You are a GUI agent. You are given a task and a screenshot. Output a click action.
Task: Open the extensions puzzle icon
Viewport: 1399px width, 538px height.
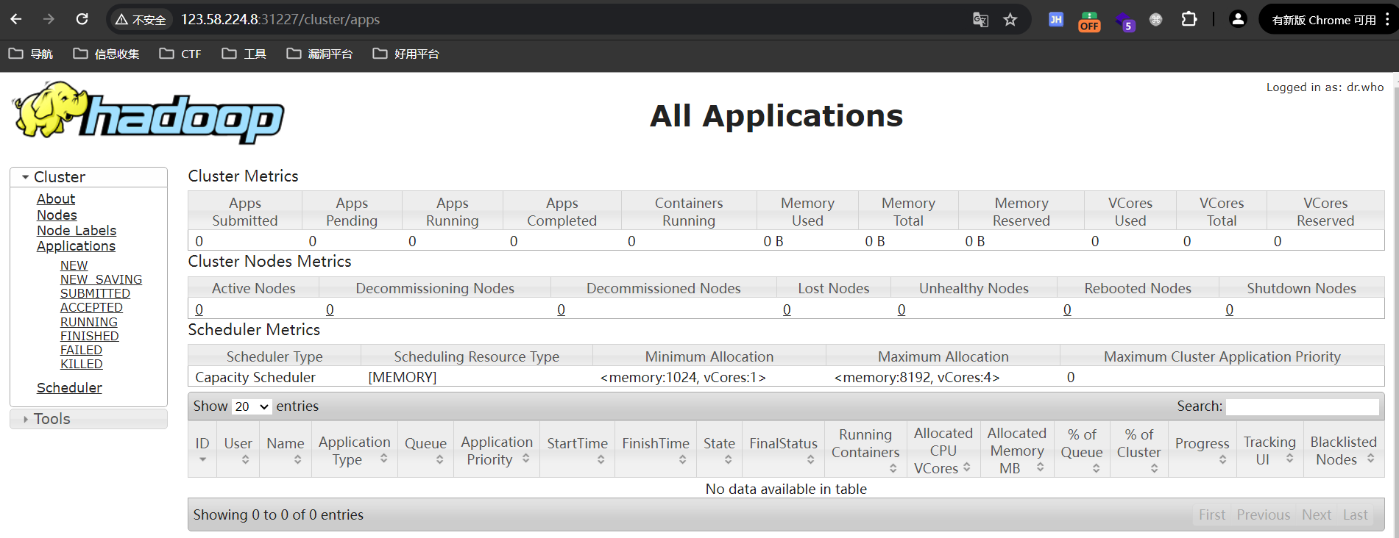1189,20
